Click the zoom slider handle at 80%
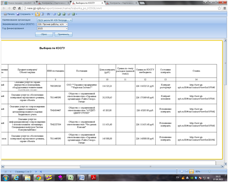228x182 pixels. point(209,172)
